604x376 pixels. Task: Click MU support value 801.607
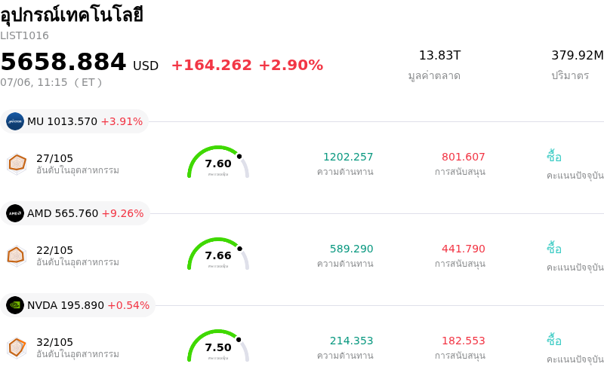[463, 157]
